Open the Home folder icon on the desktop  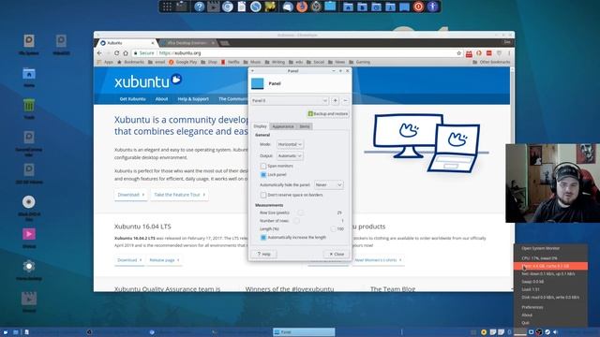pyautogui.click(x=29, y=74)
